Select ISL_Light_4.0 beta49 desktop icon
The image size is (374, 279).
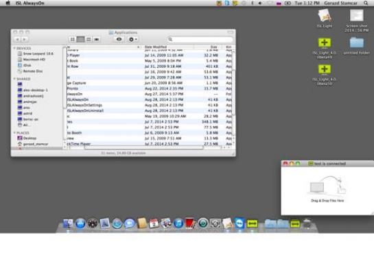coord(325,49)
